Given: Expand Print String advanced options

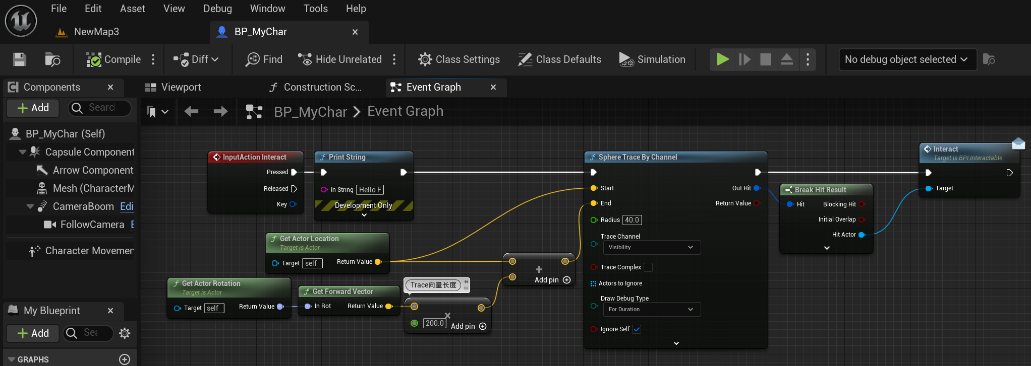Looking at the screenshot, I should point(364,215).
